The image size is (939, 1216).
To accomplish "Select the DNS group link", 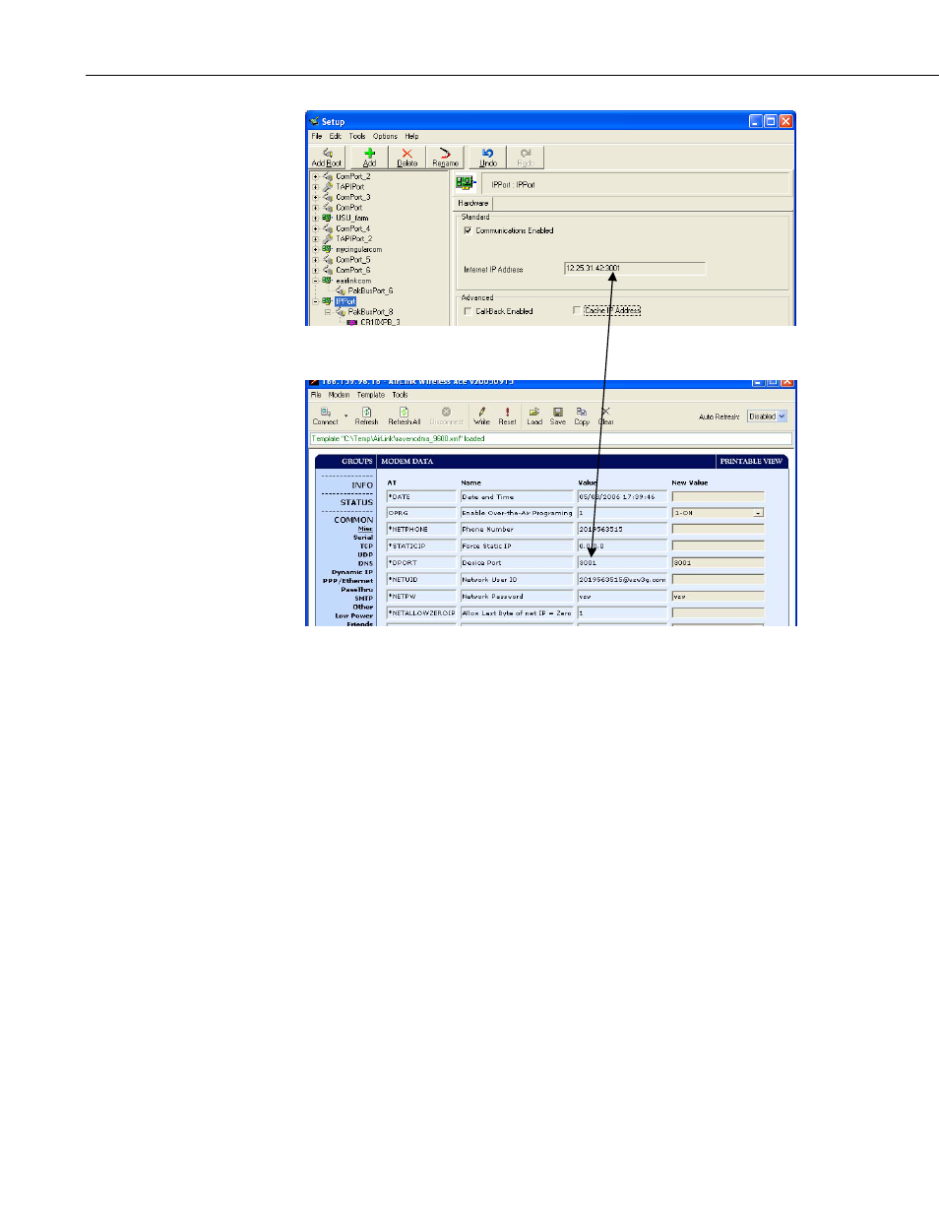I will point(365,563).
